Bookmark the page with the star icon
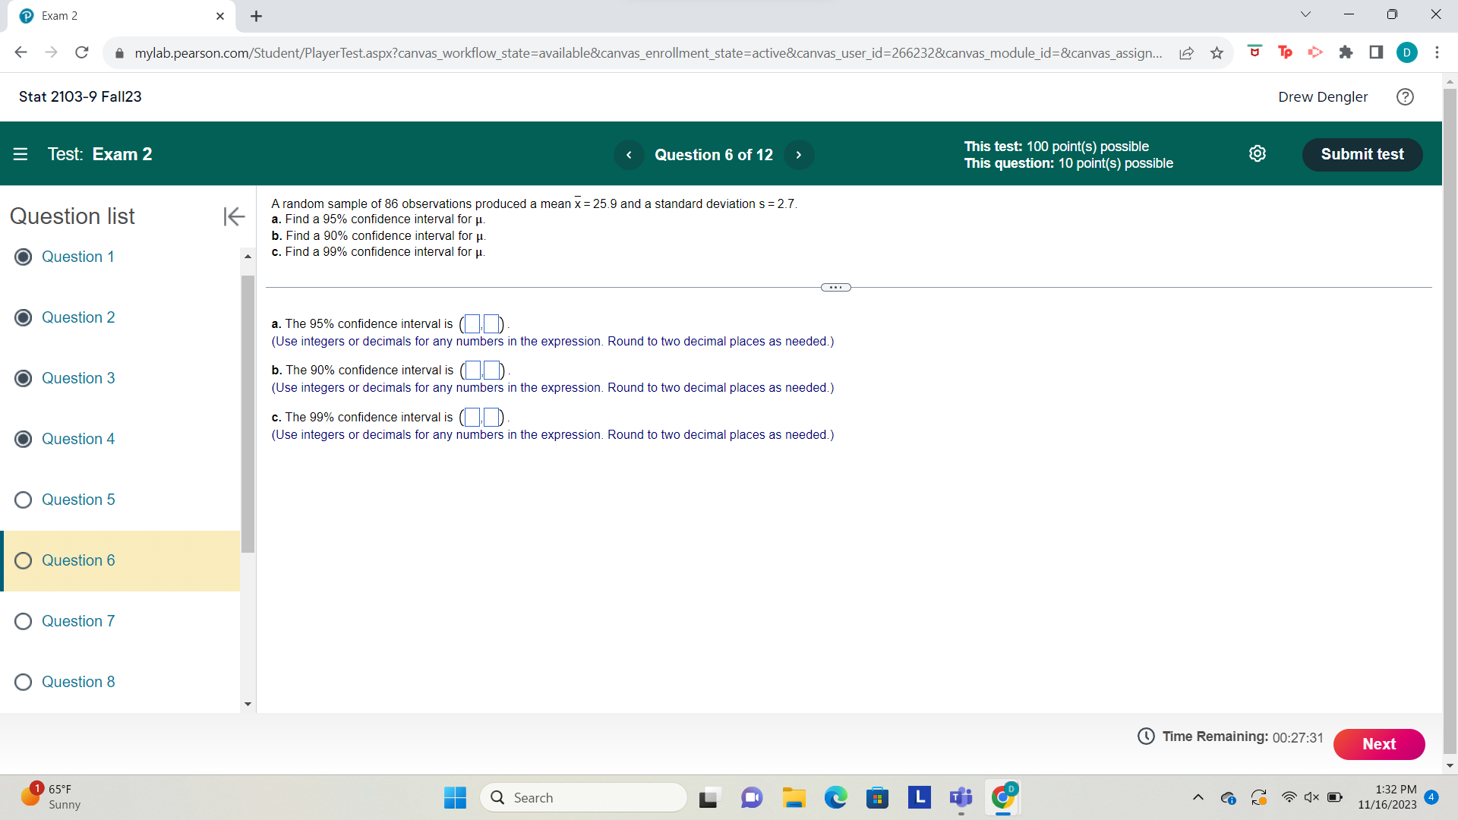 click(x=1217, y=52)
